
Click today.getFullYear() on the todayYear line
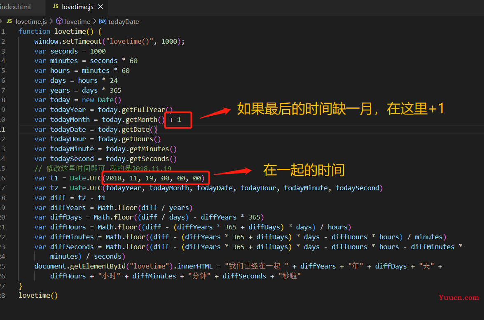(x=135, y=110)
